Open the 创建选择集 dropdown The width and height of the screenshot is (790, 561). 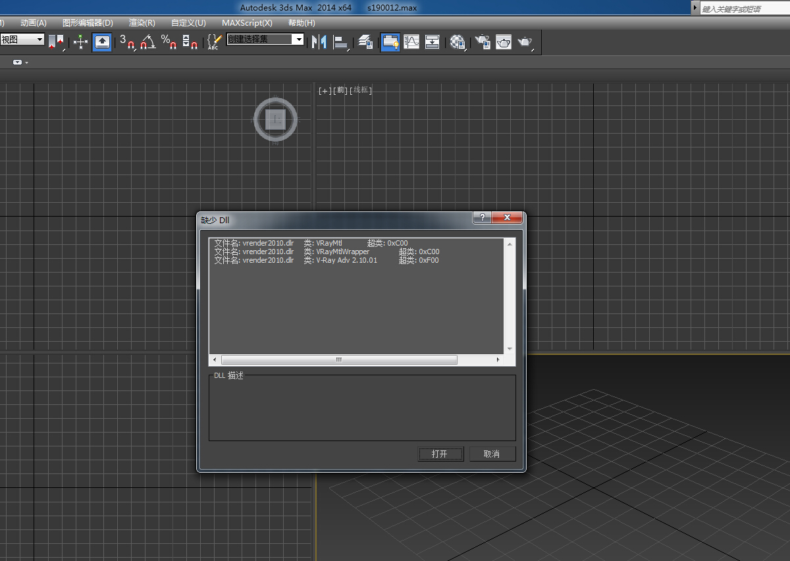pos(265,40)
